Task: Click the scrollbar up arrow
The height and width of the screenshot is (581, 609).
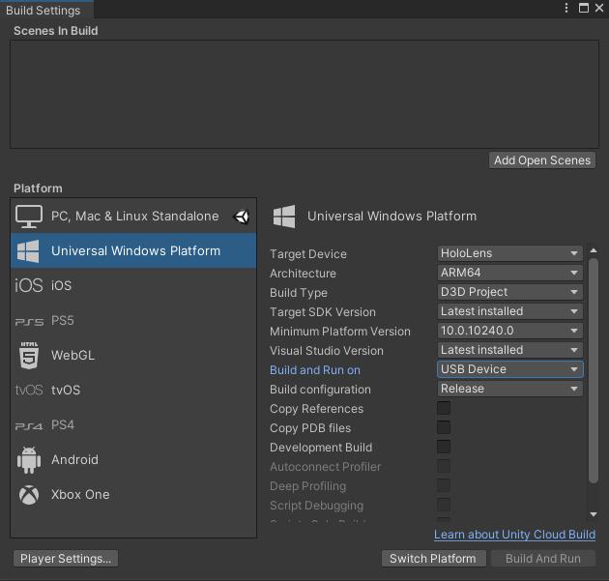Action: click(x=594, y=251)
